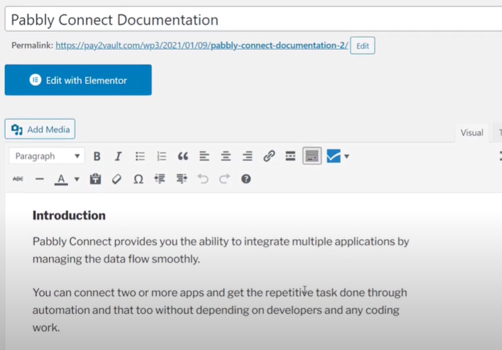Insert the Read More tag
The height and width of the screenshot is (350, 502).
point(290,157)
